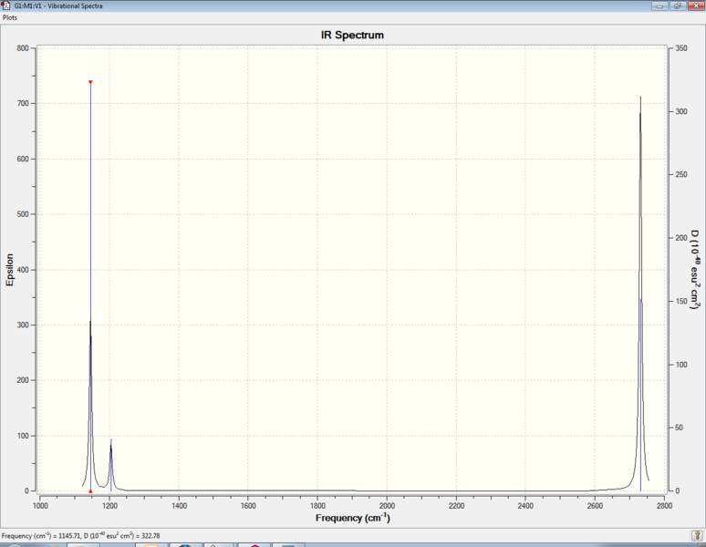Click the 1600 tick on the frequency axis

(248, 506)
